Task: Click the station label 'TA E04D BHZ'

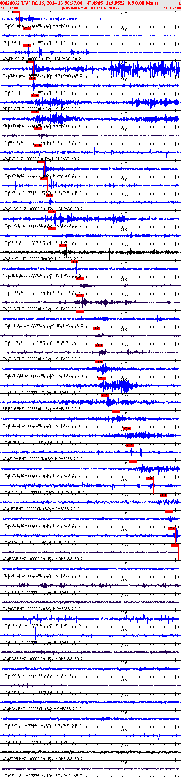Action: coord(13,309)
